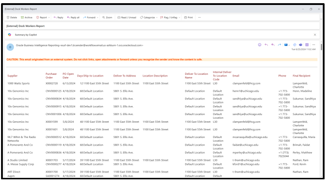Click Delete in the top toolbar
The image size is (326, 180).
click(x=12, y=18)
